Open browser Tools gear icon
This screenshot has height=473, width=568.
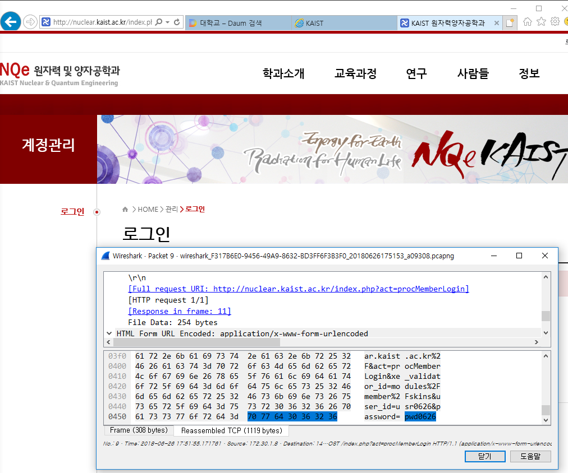[x=555, y=22]
